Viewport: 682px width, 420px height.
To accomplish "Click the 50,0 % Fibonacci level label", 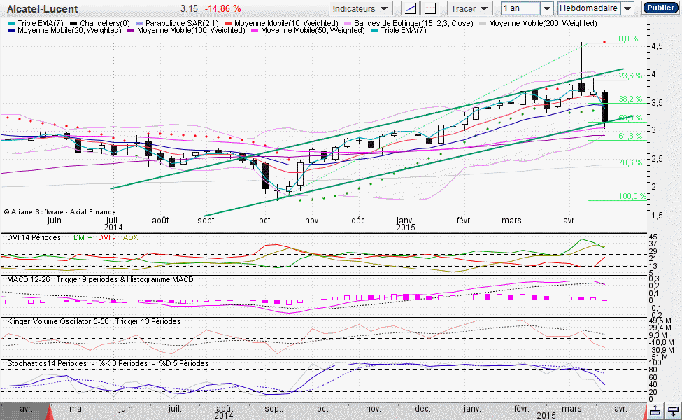I will 630,118.
